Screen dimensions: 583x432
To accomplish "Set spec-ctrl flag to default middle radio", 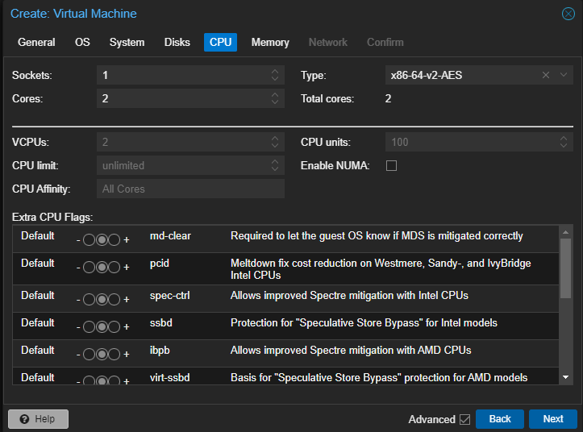I will point(102,300).
